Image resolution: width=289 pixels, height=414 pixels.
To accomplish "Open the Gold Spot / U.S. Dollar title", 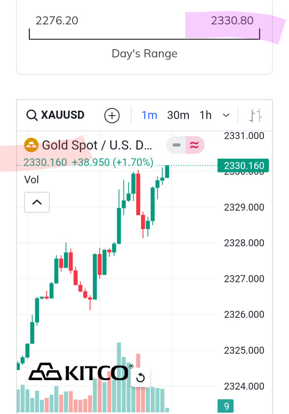I will coord(96,145).
